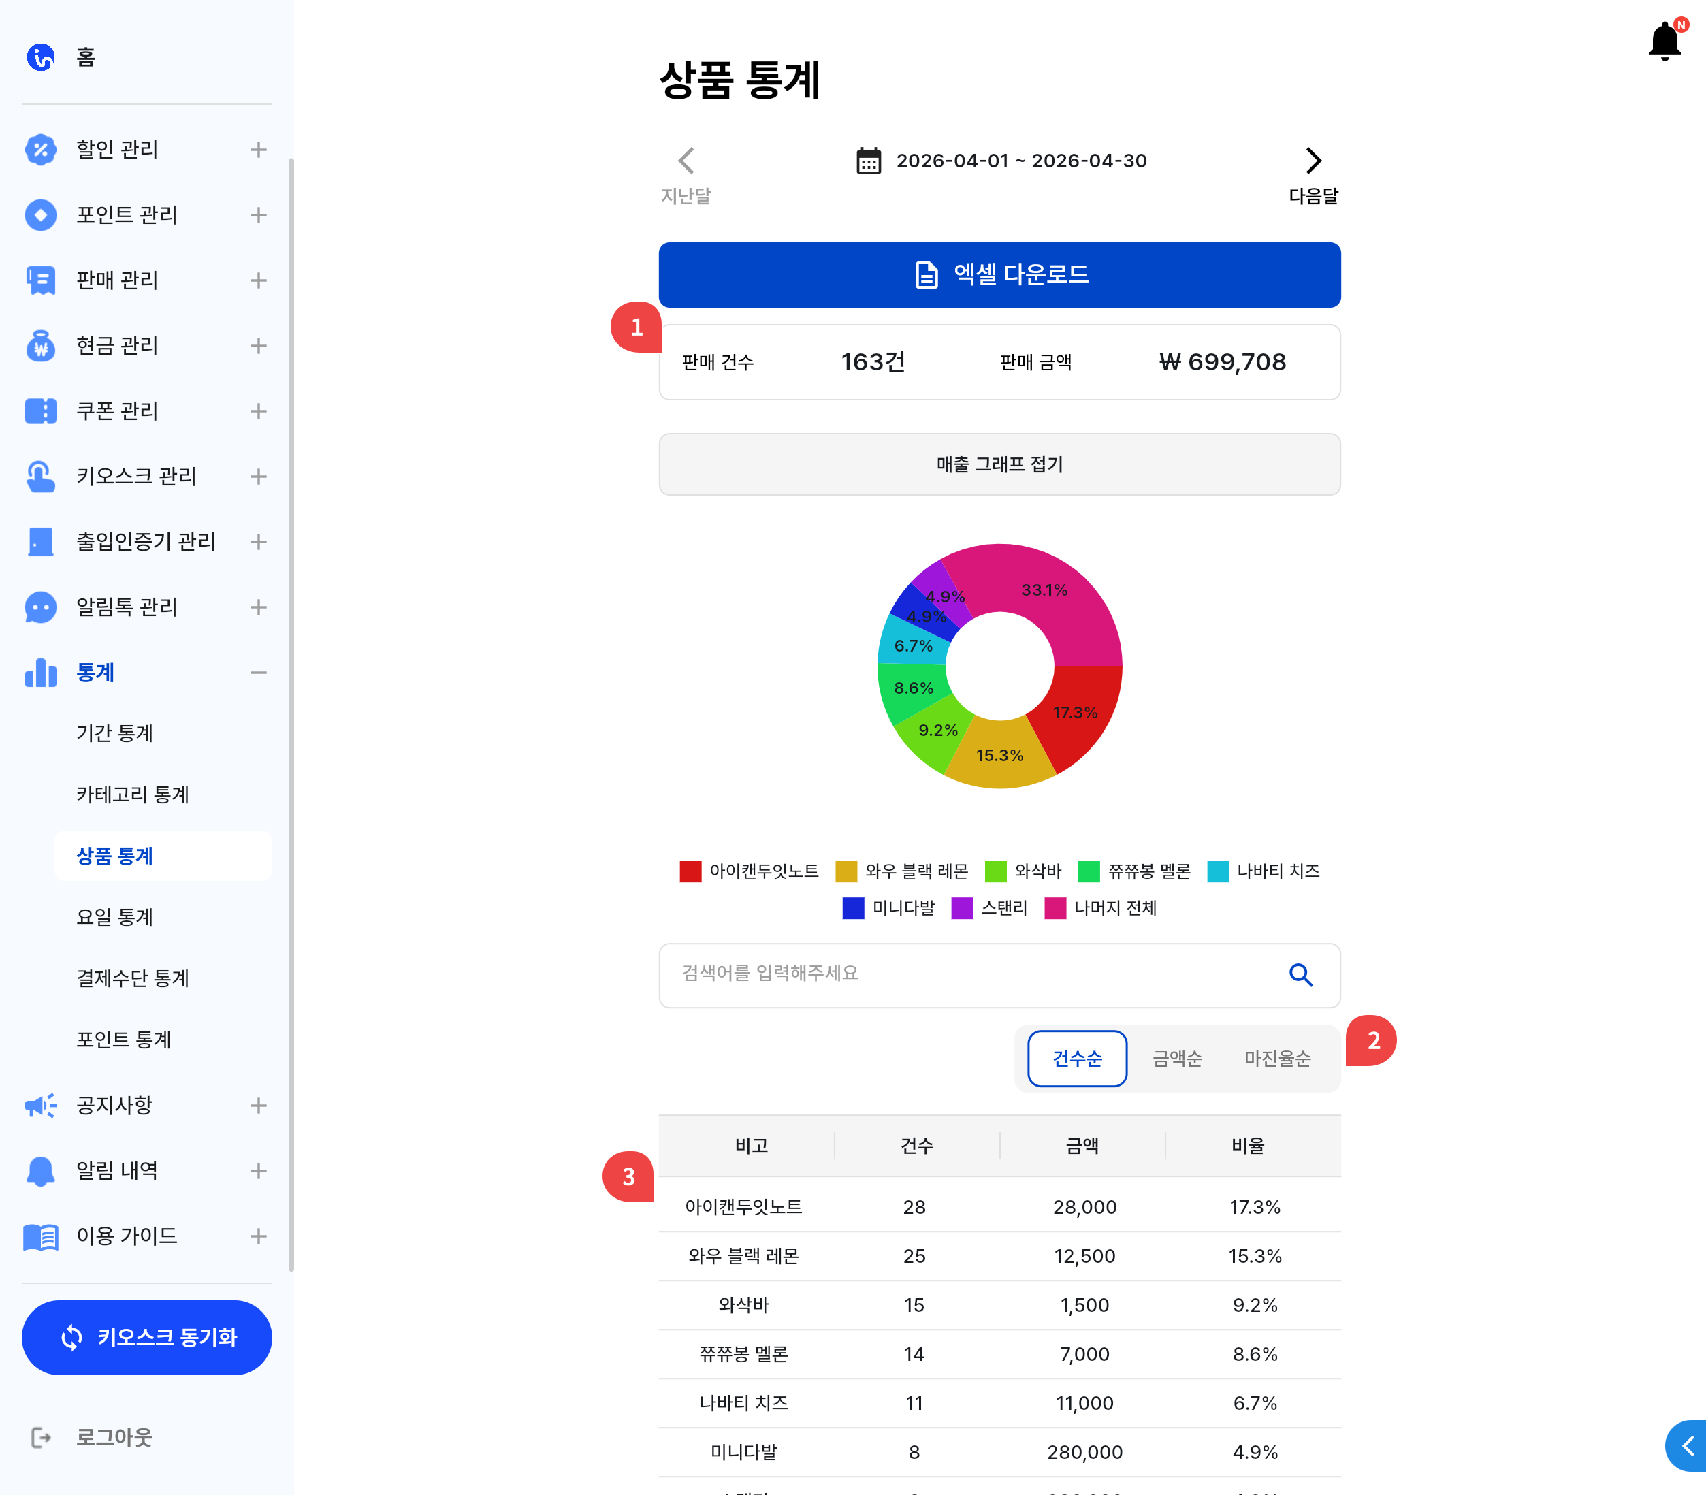Select 상품 통계 submenu item
The image size is (1706, 1495).
pyautogui.click(x=163, y=856)
